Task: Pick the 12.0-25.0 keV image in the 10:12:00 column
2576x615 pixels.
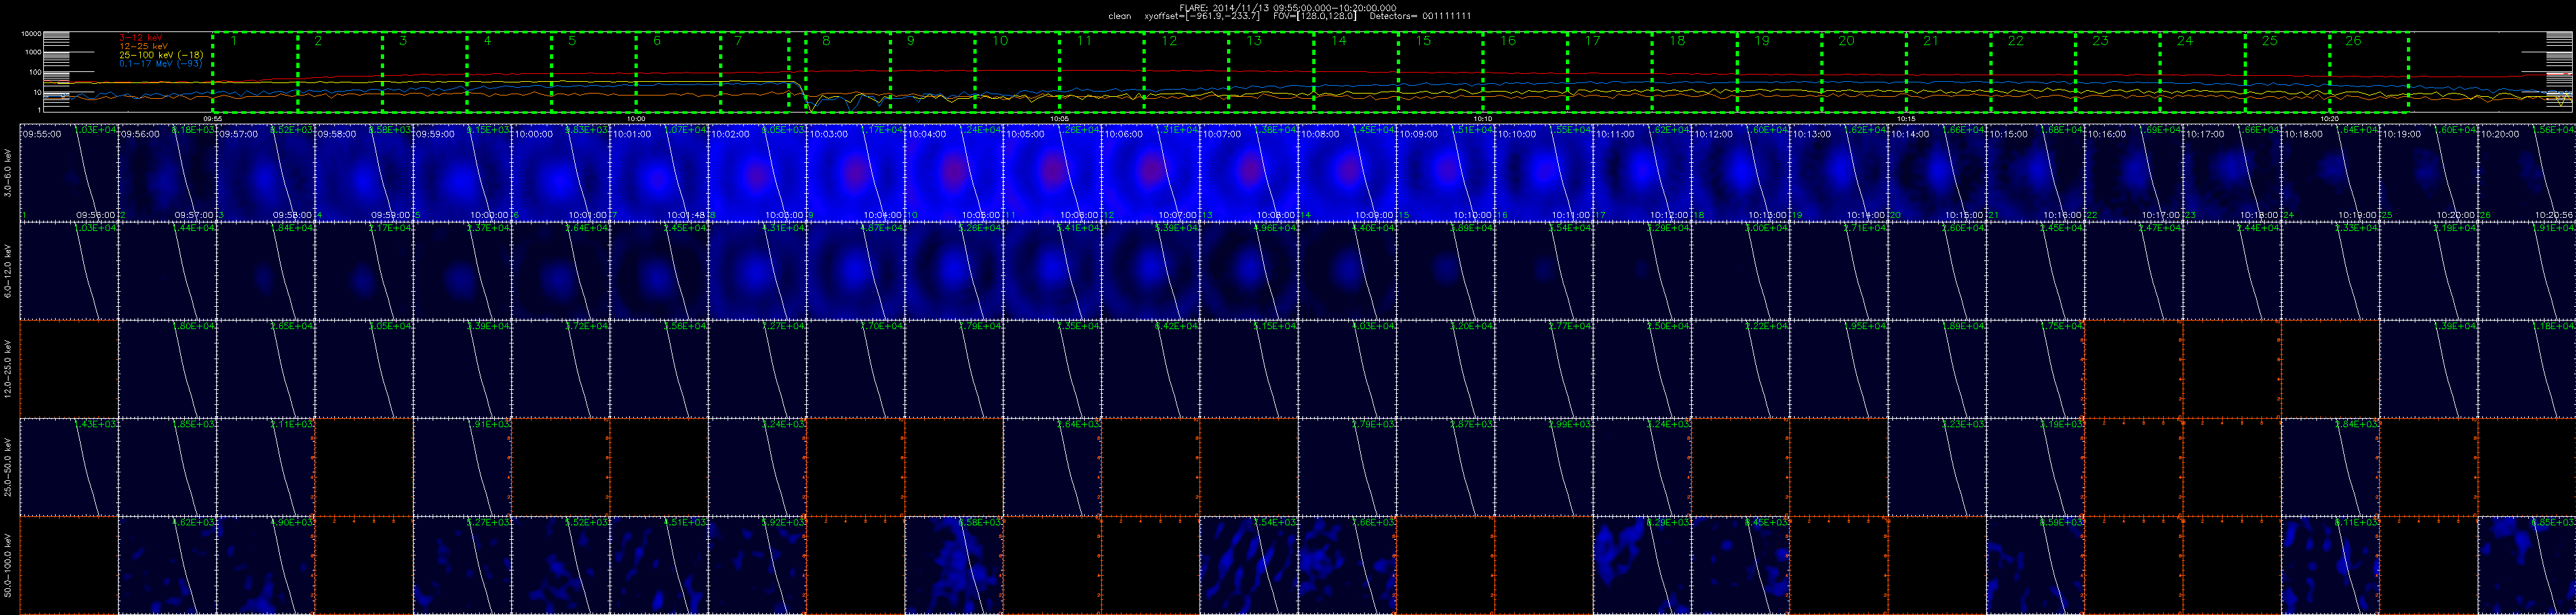Action: [1741, 368]
